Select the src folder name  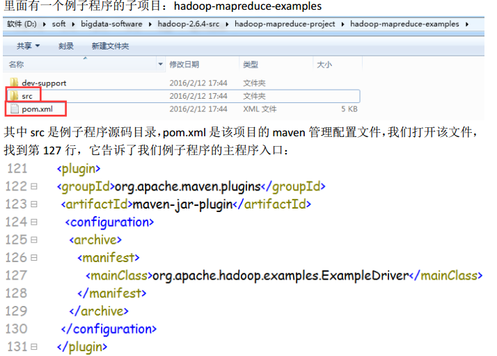click(x=27, y=96)
